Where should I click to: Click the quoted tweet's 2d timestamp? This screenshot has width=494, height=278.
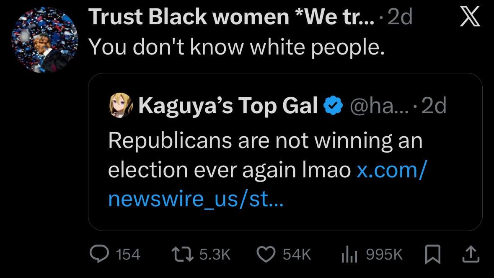pos(434,105)
